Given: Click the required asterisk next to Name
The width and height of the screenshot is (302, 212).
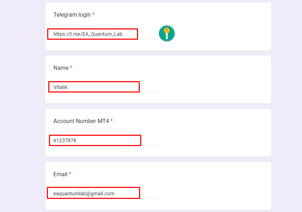Looking at the screenshot, I should (71, 68).
